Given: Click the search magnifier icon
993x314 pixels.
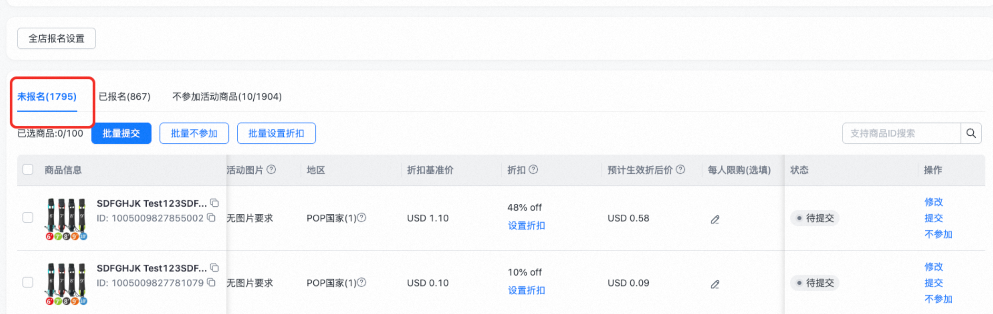Looking at the screenshot, I should click(971, 133).
